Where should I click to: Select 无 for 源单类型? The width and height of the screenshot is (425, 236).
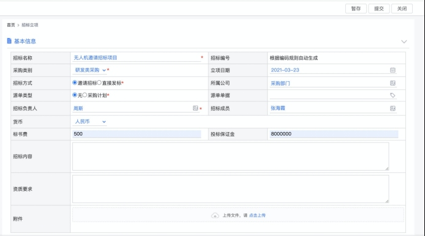click(75, 95)
